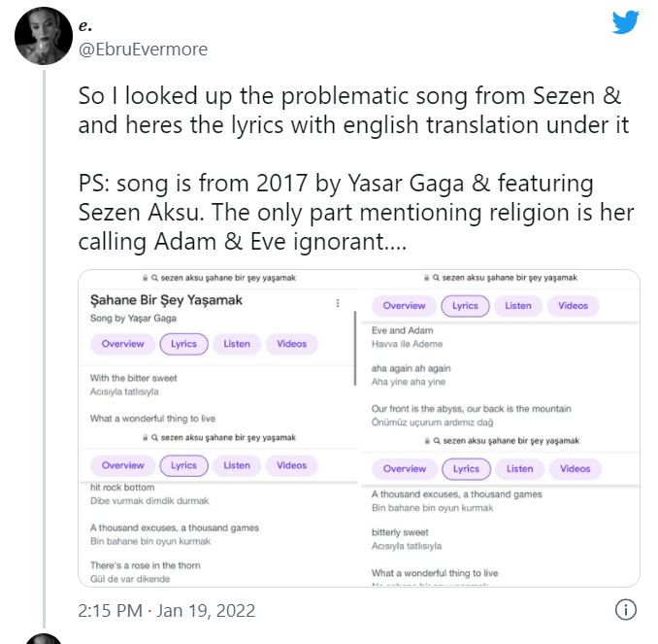Select Lyrics tab above 'Eve and Adam' lyric
The height and width of the screenshot is (644, 658).
click(466, 306)
